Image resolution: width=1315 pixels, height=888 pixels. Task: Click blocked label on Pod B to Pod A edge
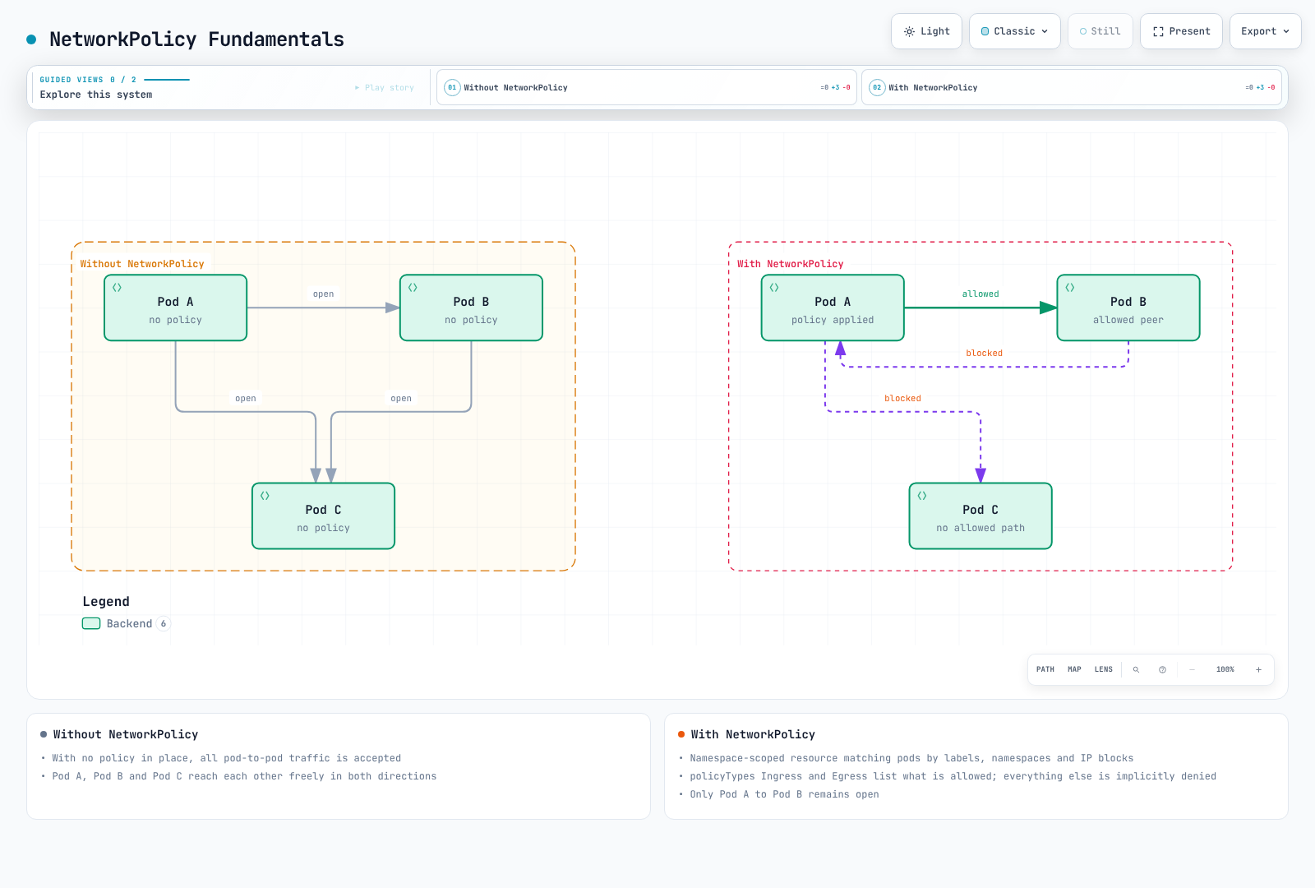coord(985,353)
